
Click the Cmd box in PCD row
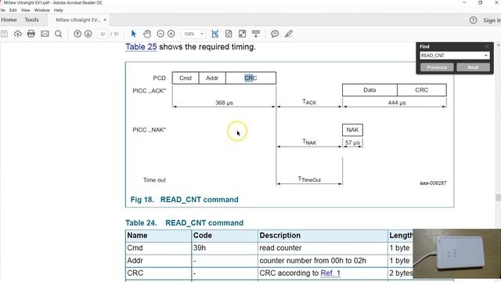[186, 78]
